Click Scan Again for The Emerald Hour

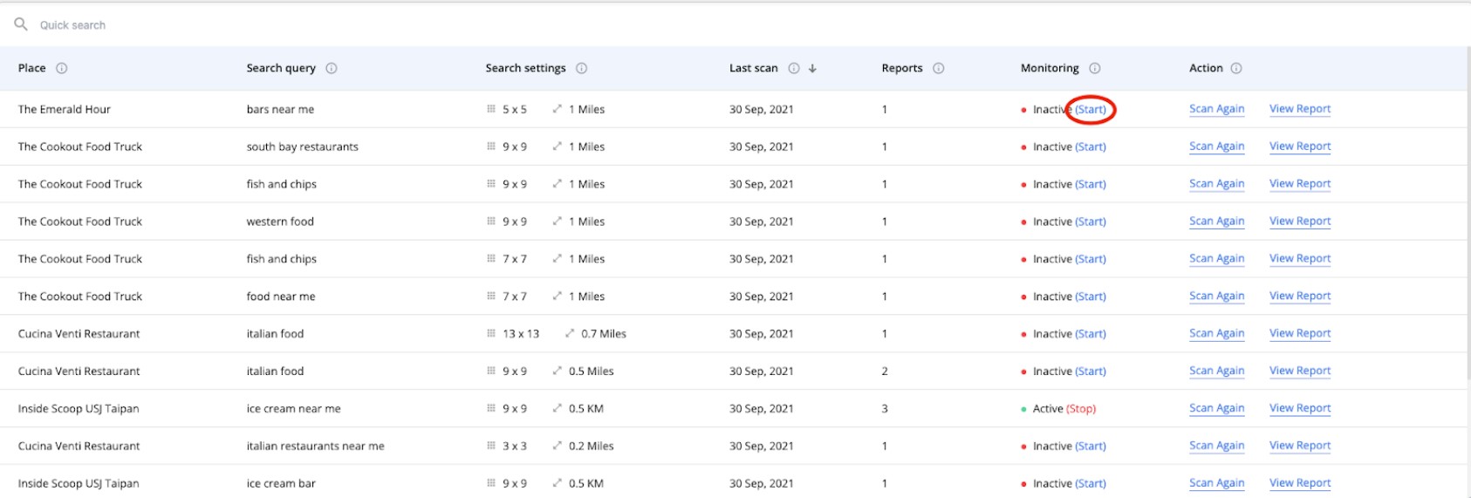pyautogui.click(x=1216, y=109)
